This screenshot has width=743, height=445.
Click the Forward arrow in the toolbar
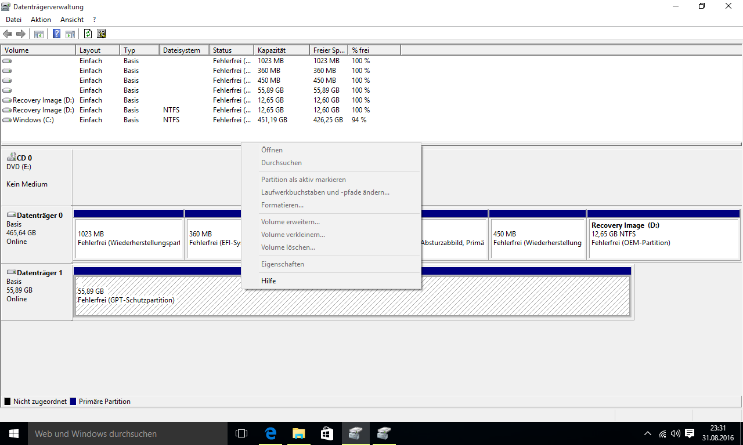tap(21, 34)
